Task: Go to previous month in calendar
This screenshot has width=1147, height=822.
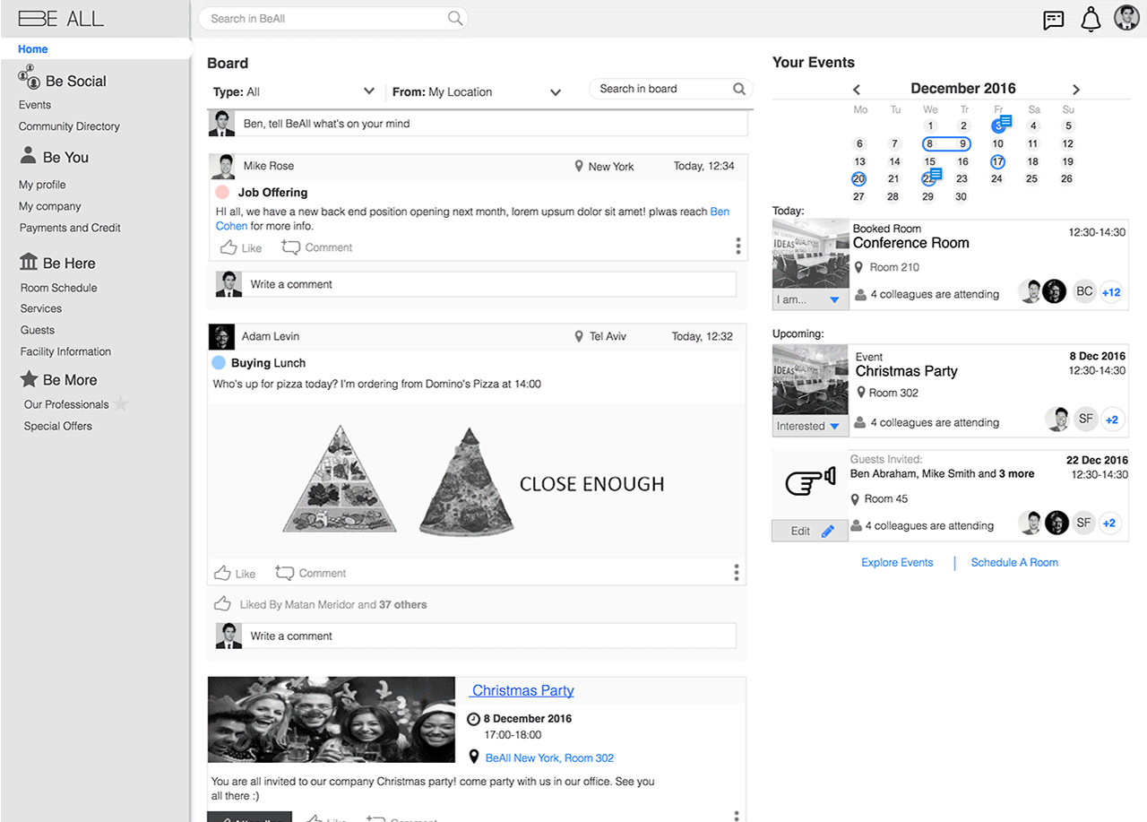Action: coord(857,89)
